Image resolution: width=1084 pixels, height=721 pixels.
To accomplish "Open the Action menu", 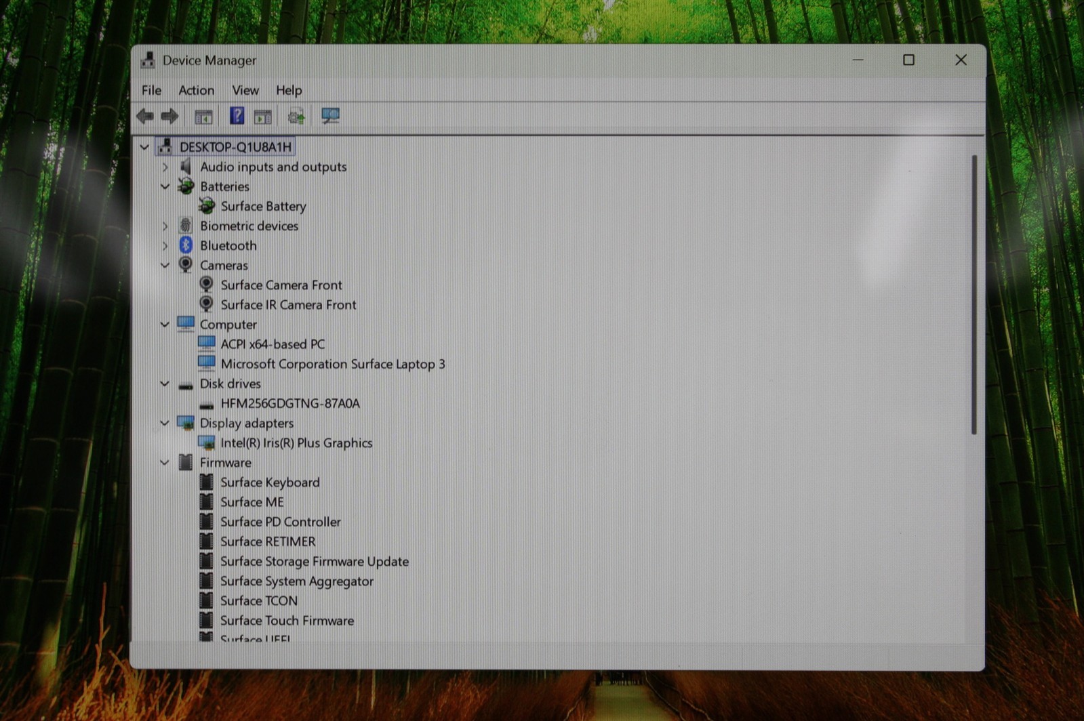I will [x=196, y=90].
